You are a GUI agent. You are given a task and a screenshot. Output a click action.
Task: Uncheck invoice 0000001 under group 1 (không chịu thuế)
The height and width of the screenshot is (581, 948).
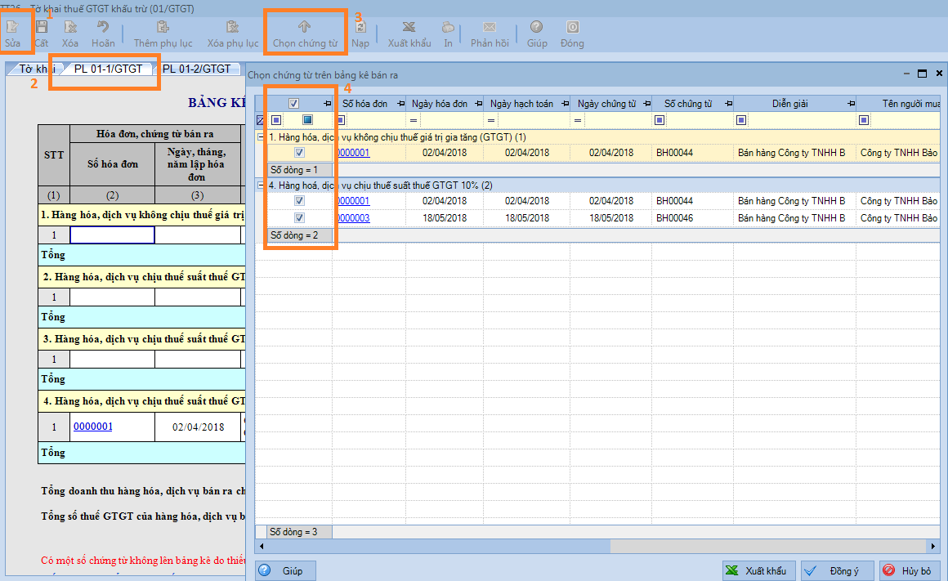pyautogui.click(x=299, y=153)
